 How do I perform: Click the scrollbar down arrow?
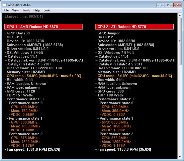180,157
